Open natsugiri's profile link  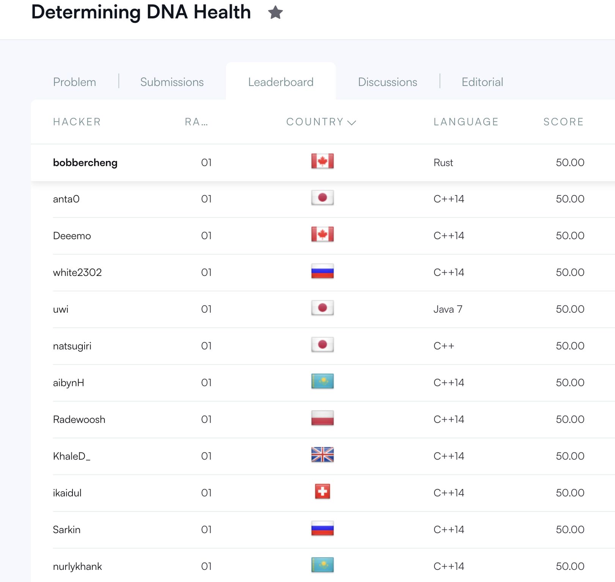click(72, 345)
